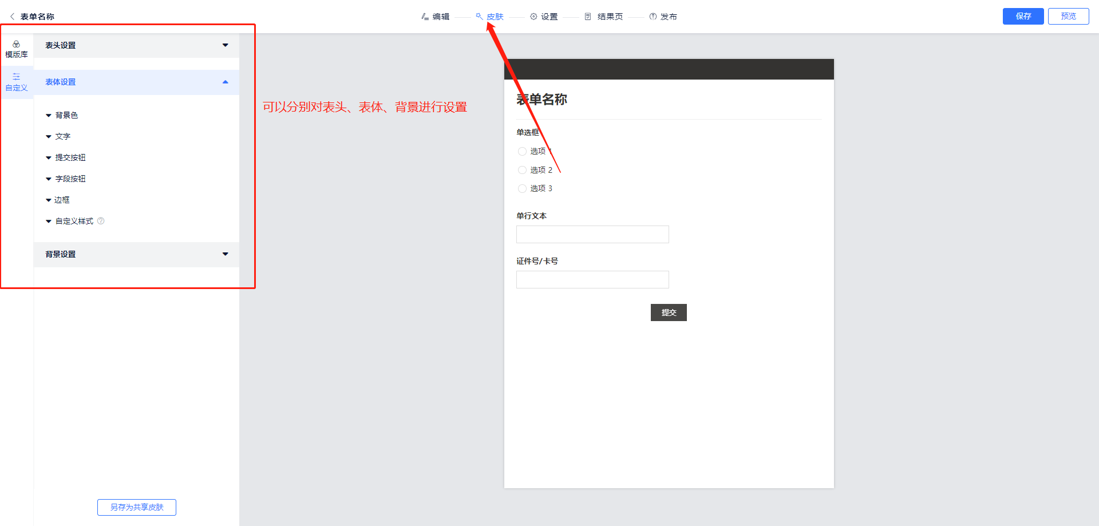Image resolution: width=1099 pixels, height=526 pixels.
Task: Open the 模板库 template library icon
Action: (16, 45)
